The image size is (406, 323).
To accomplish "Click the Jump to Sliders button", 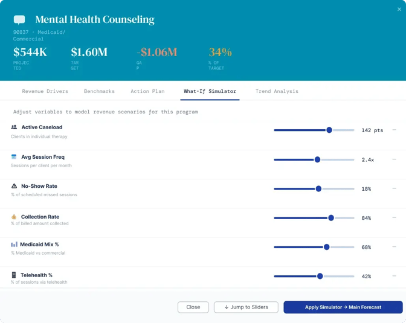I will pyautogui.click(x=246, y=307).
